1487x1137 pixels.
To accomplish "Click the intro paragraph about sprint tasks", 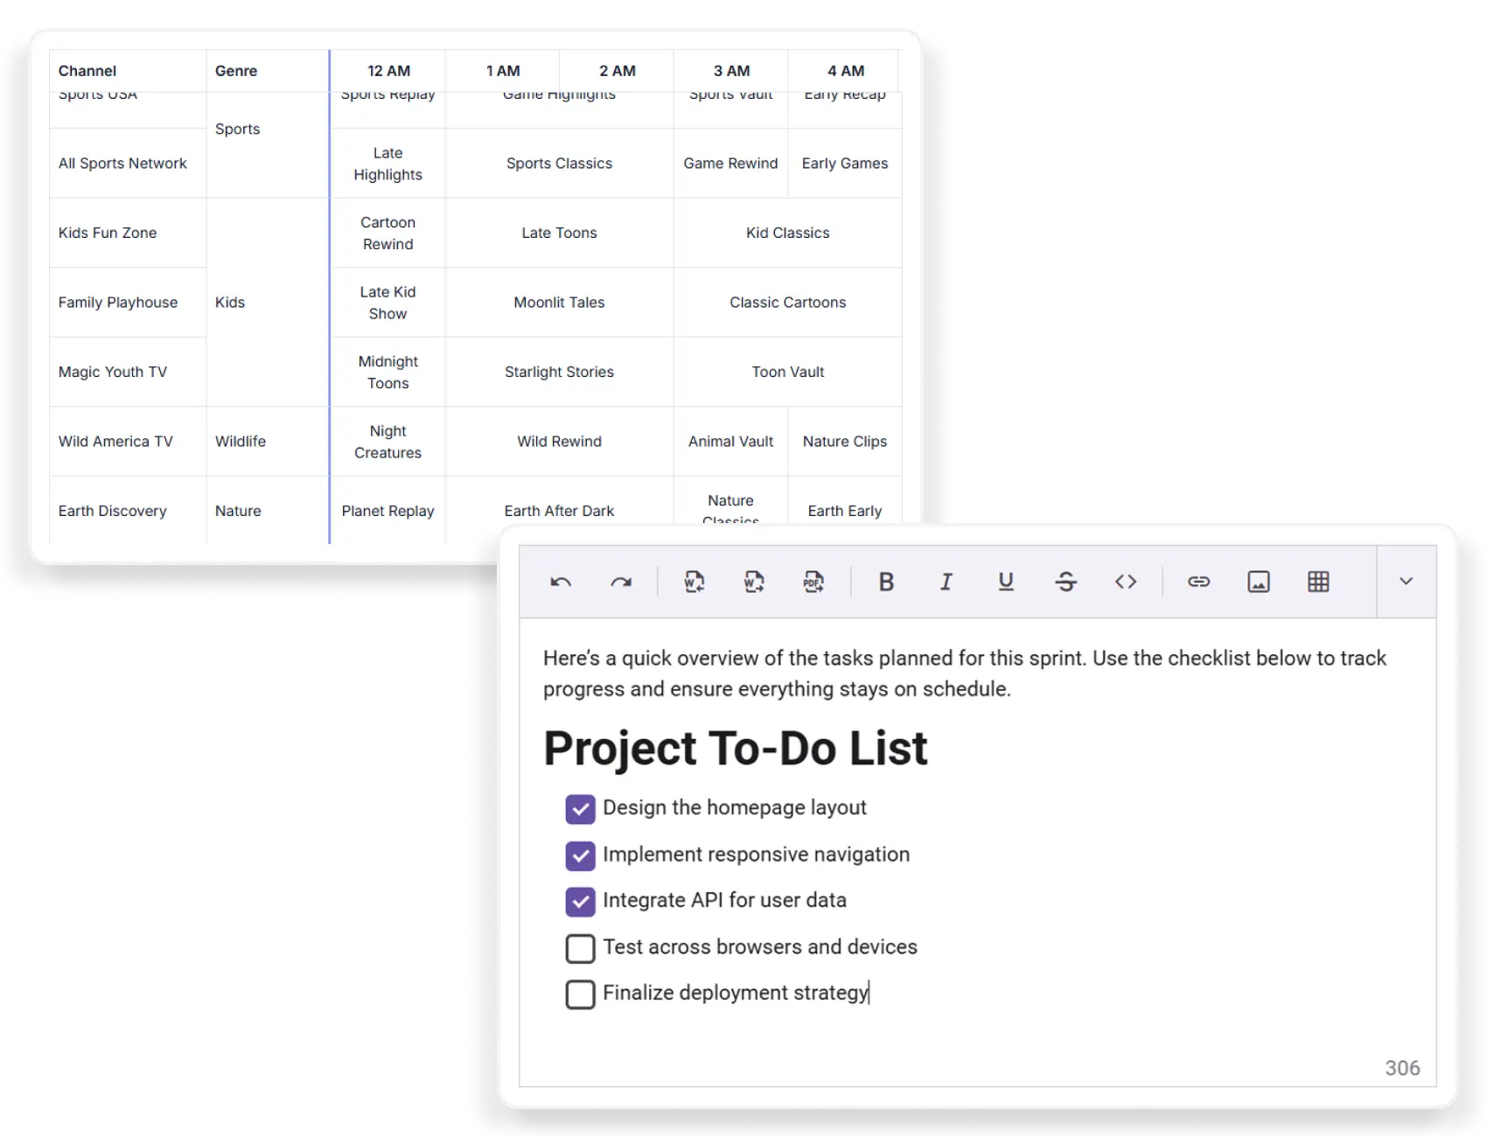I will [x=965, y=673].
